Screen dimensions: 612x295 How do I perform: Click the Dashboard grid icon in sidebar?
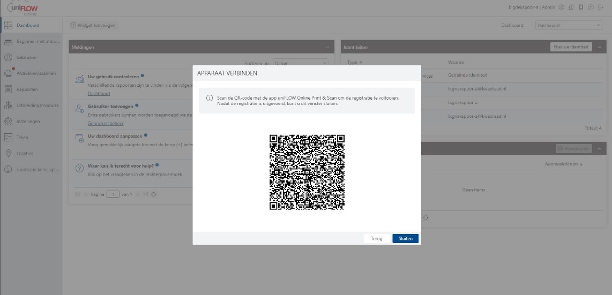tap(8, 25)
